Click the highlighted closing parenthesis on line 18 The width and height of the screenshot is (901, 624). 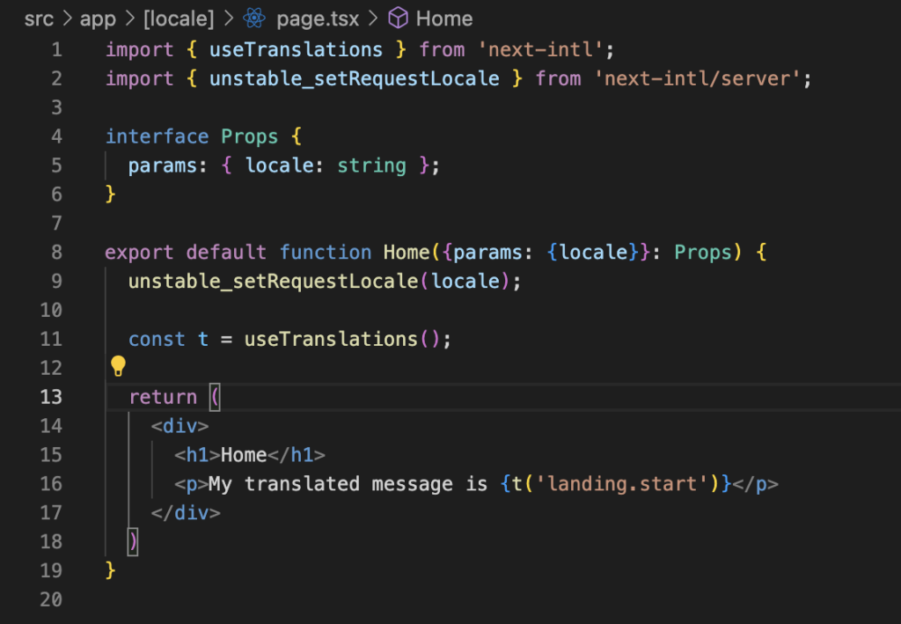coord(133,542)
